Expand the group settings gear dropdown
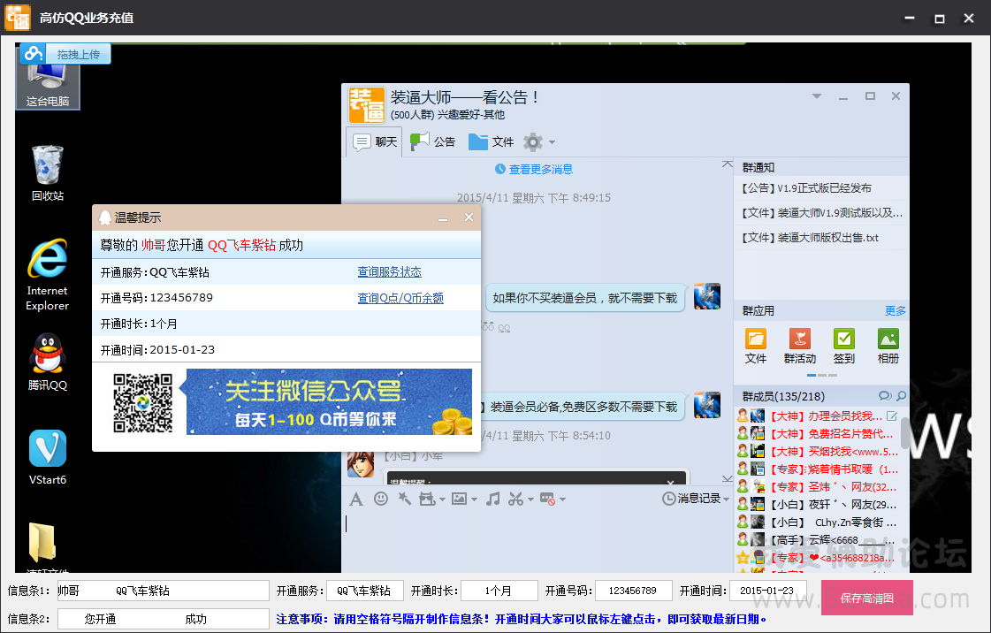Viewport: 991px width, 633px height. [553, 142]
